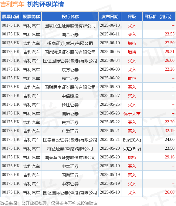176x206 pixels.
Task: Select the 2025-06-05 date cell
Action: pos(110,51)
